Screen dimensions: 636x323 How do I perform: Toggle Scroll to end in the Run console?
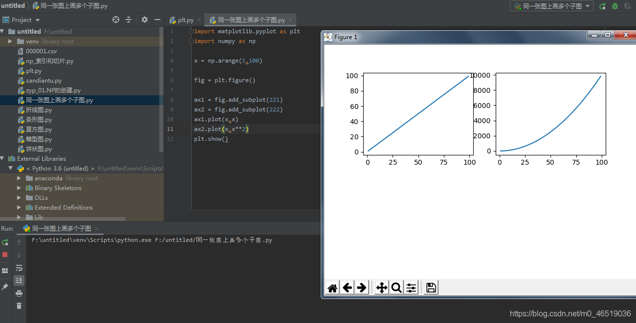coord(19,280)
